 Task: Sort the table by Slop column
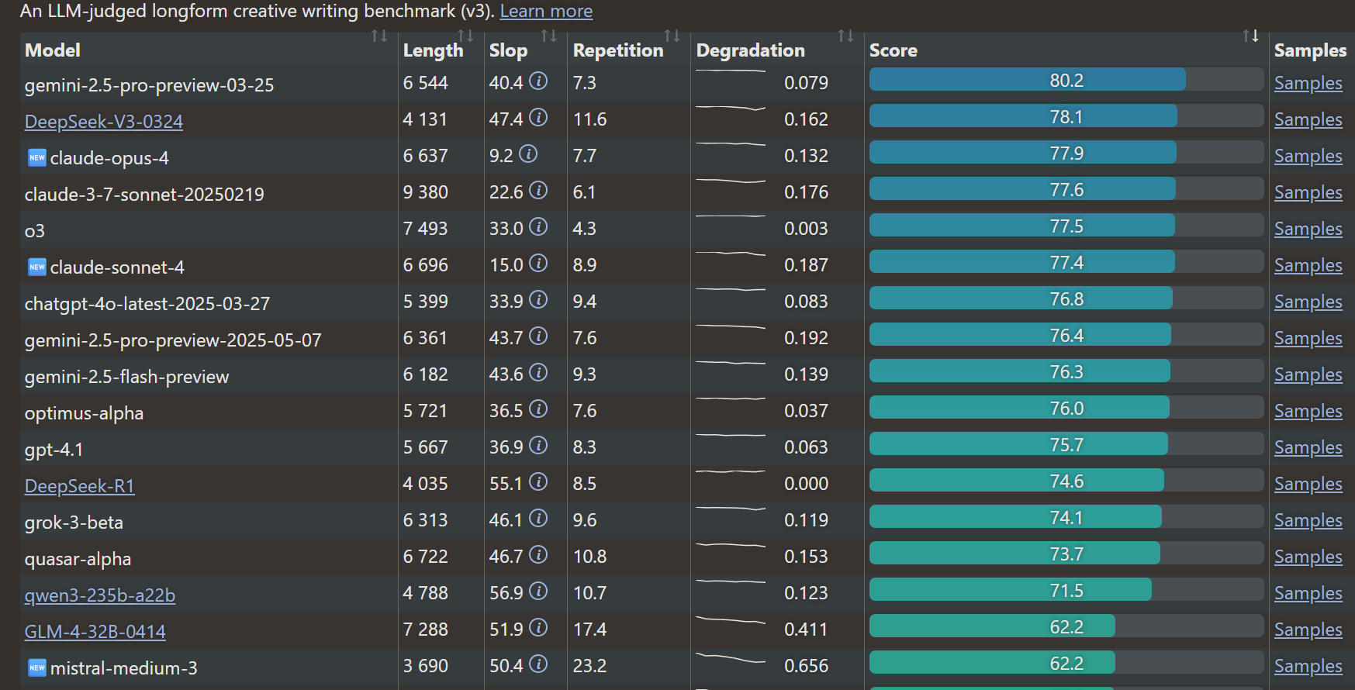coord(549,36)
